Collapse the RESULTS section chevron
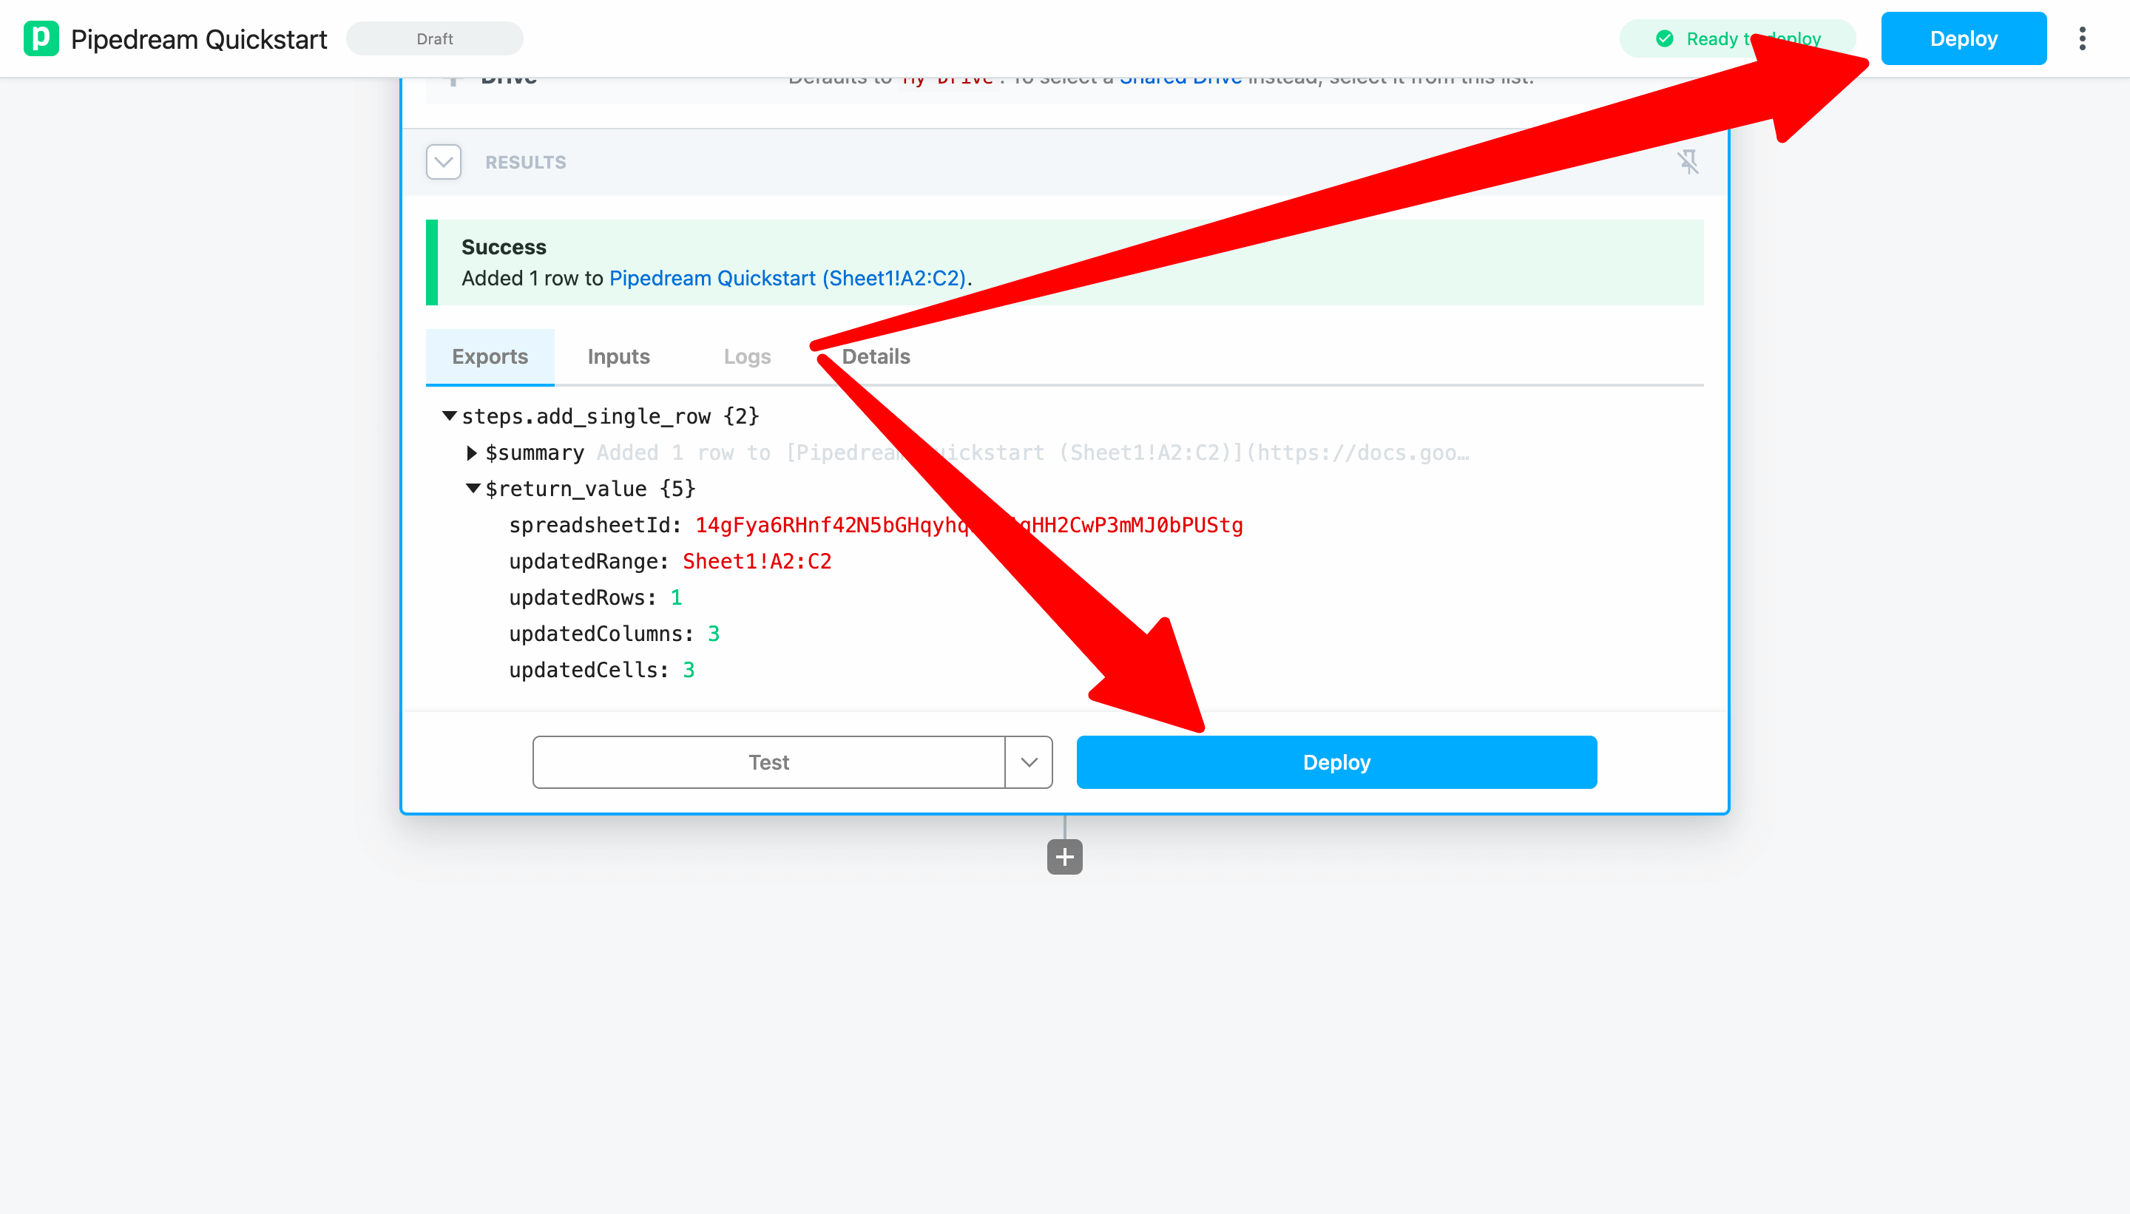Screen dimensions: 2130x1214 tap(443, 162)
